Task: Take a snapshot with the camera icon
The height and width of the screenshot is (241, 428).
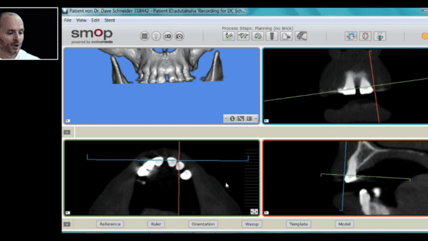Action: pyautogui.click(x=179, y=36)
